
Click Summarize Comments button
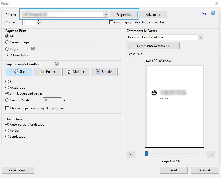153,46
